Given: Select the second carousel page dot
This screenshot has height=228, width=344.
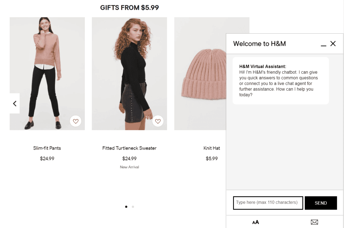Looking at the screenshot, I should (133, 207).
